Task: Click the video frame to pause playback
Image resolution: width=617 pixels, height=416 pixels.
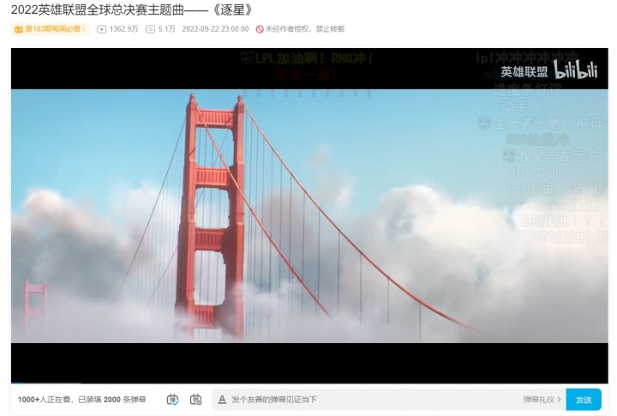Action: coord(308,214)
